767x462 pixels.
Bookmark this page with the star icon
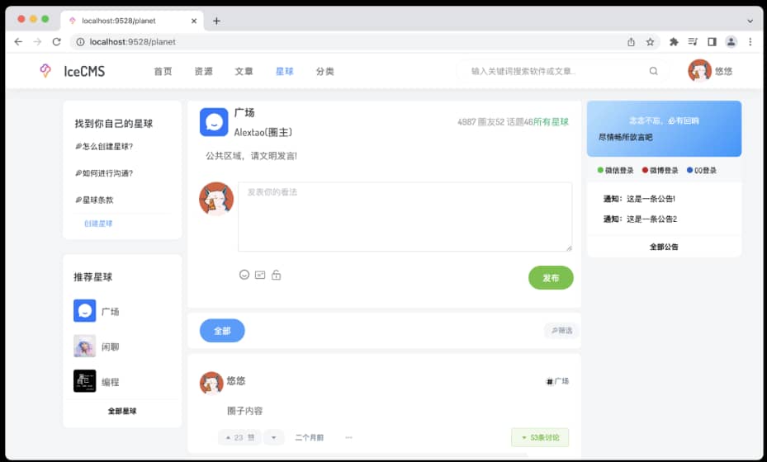(x=650, y=41)
